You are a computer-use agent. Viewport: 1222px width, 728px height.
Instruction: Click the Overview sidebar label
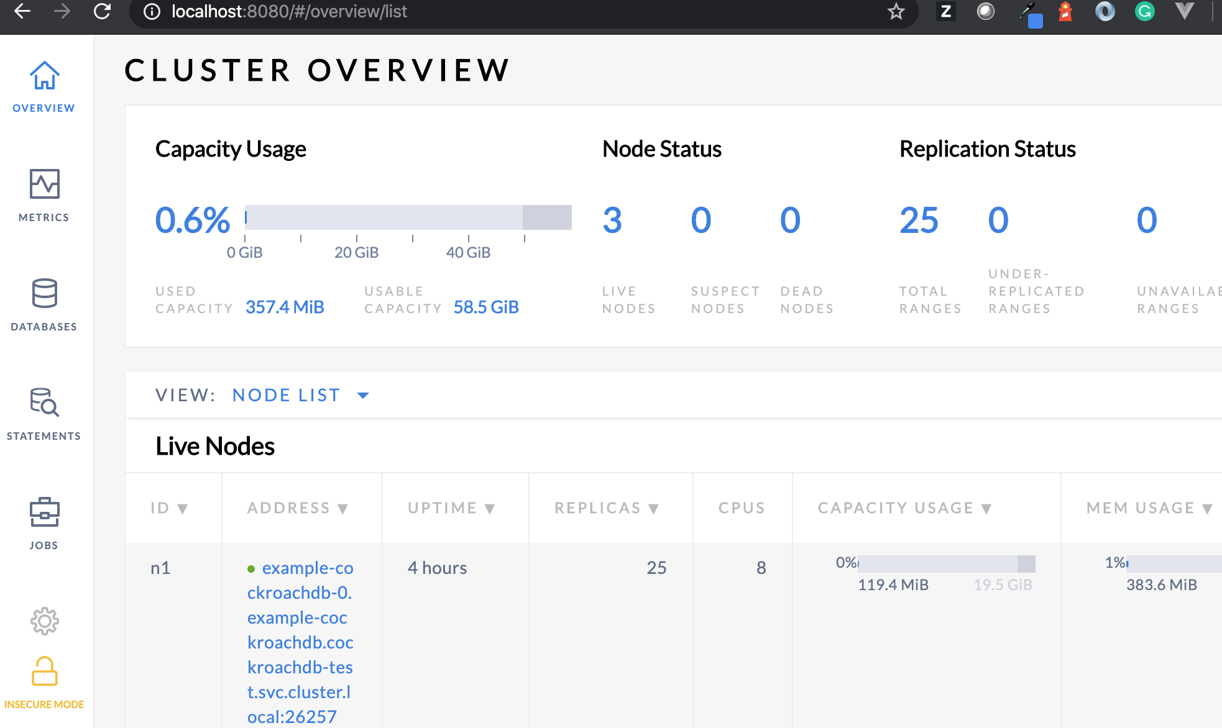(44, 108)
